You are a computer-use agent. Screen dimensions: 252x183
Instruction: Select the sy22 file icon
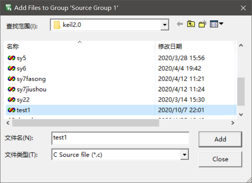pos(11,100)
